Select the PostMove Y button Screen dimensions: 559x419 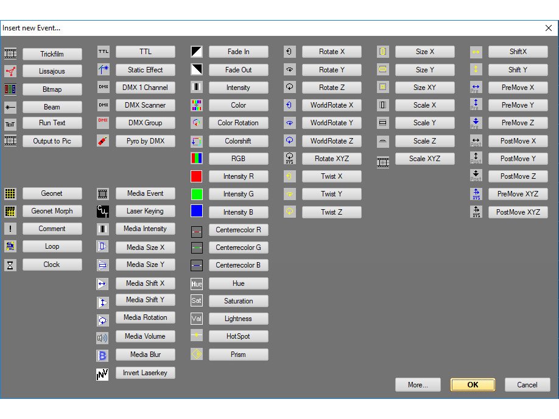(x=518, y=159)
